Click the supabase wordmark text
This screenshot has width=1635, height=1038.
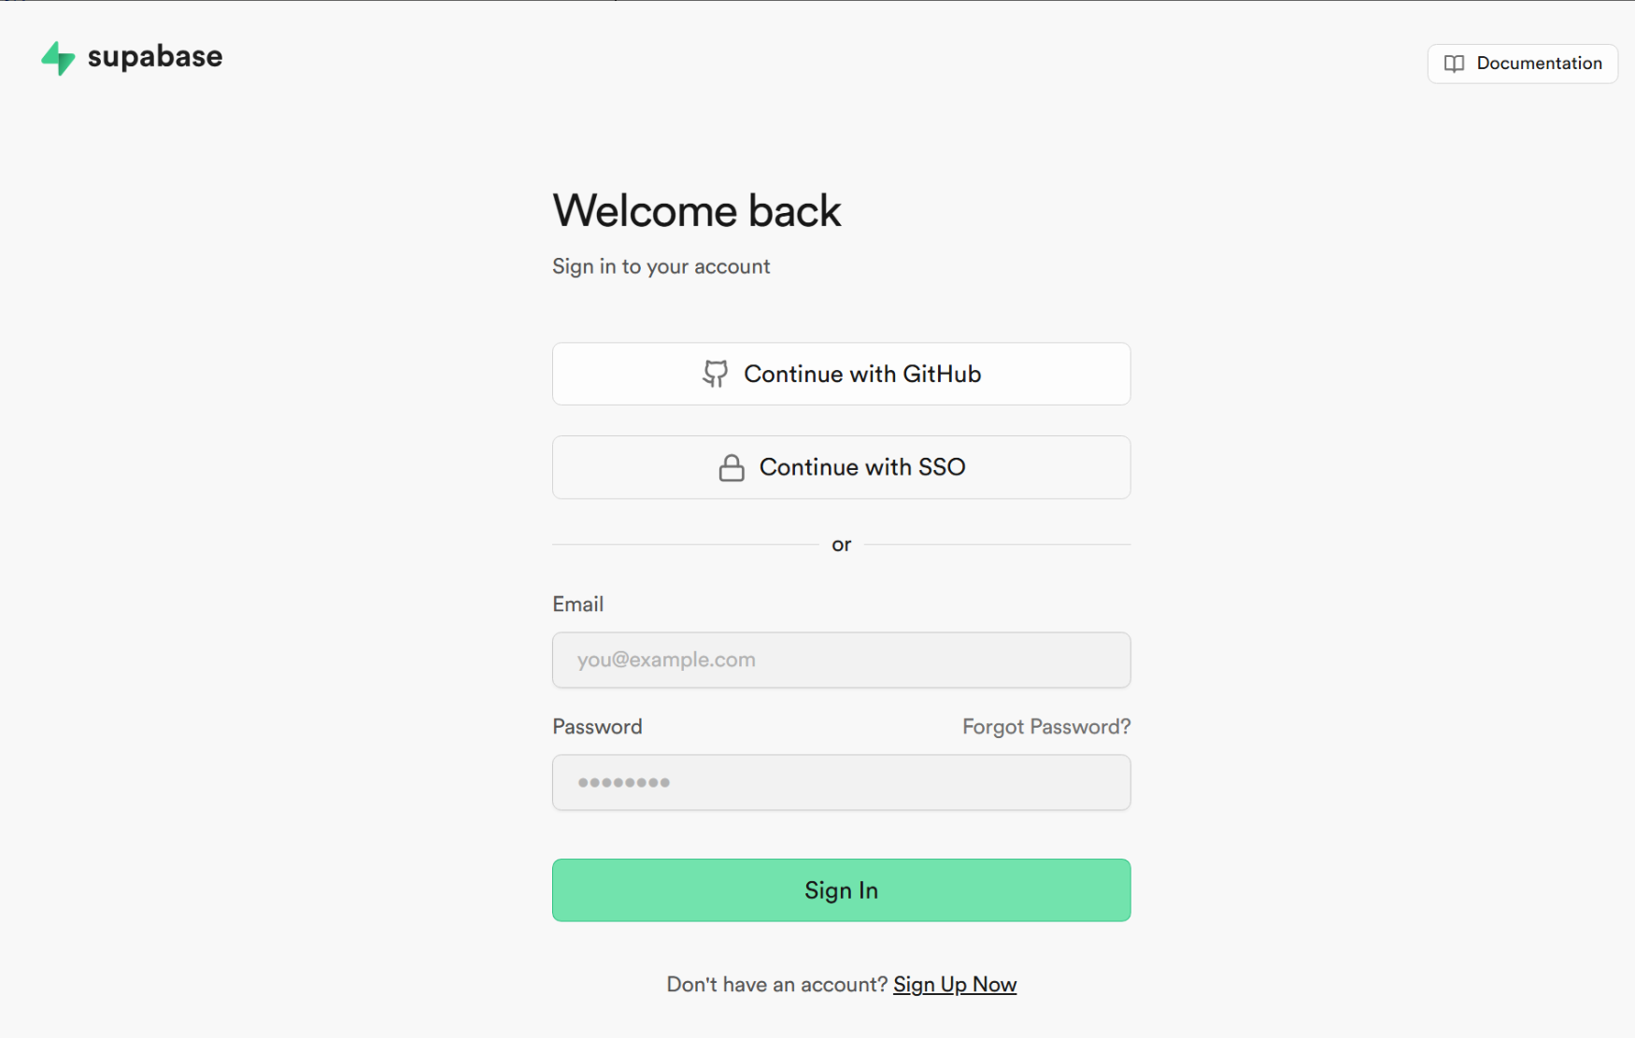[x=155, y=57]
